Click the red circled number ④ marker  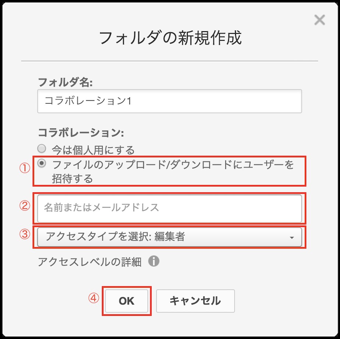[x=94, y=298]
